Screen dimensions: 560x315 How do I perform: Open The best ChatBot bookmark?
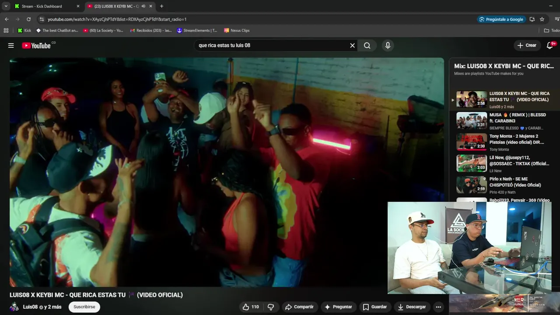click(x=57, y=31)
